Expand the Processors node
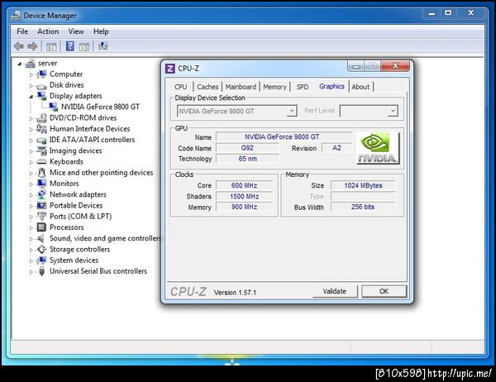Screen dimensions: 496x382 coord(31,228)
